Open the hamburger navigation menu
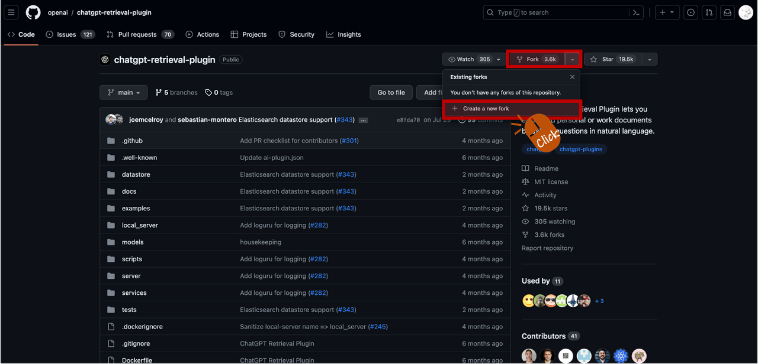The height and width of the screenshot is (364, 758). (x=11, y=12)
